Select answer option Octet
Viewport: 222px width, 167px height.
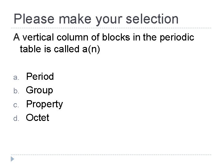38,118
